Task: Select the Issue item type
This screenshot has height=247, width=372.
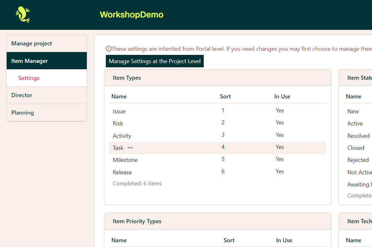Action: 119,111
